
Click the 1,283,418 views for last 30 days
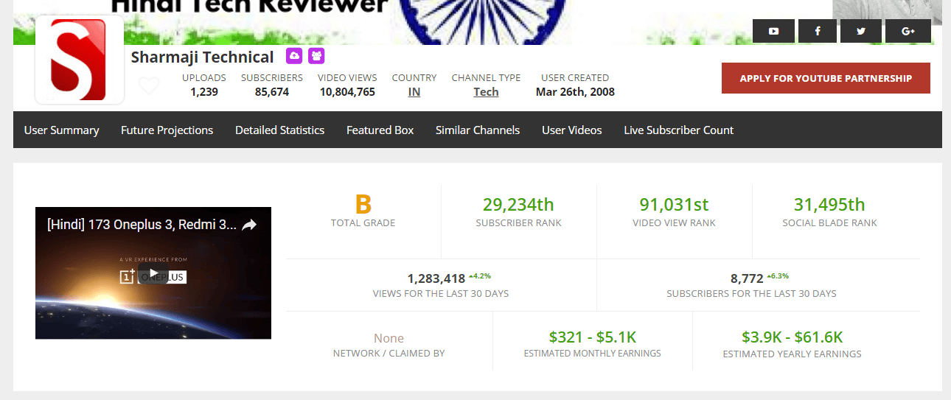436,278
